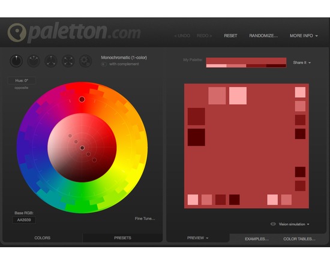Select the Monochromatic color mode icon
330x264 pixels.
[x=16, y=61]
